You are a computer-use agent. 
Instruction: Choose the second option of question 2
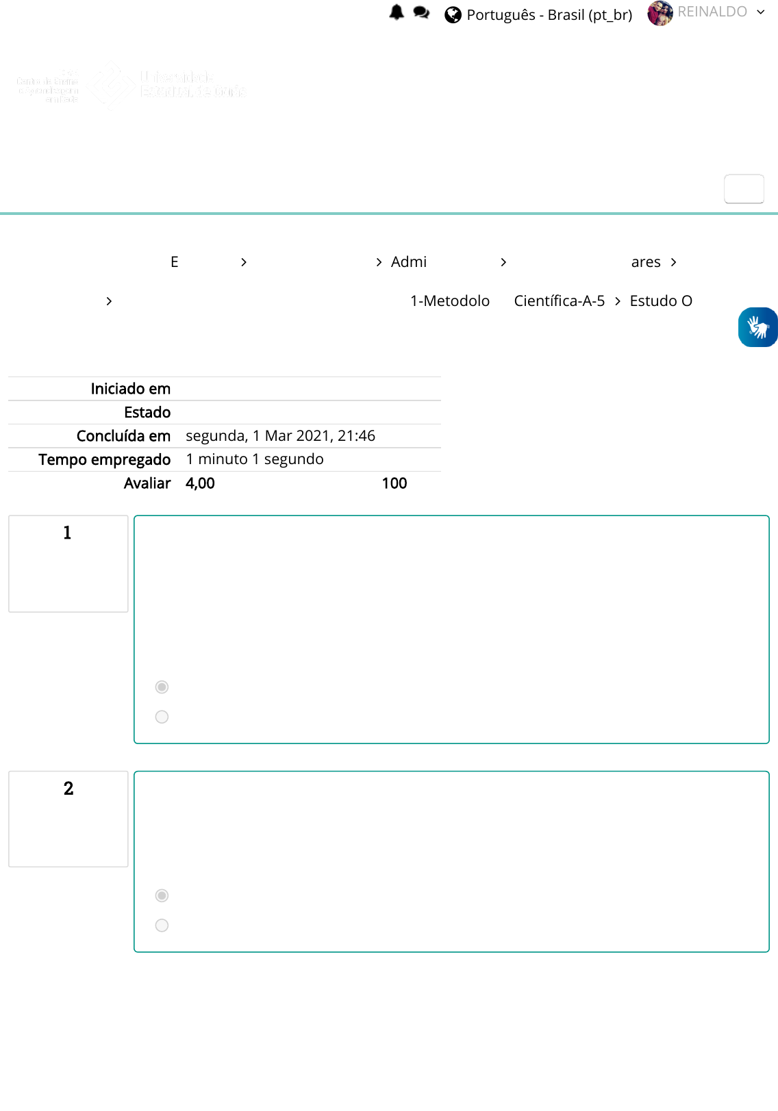coord(162,925)
